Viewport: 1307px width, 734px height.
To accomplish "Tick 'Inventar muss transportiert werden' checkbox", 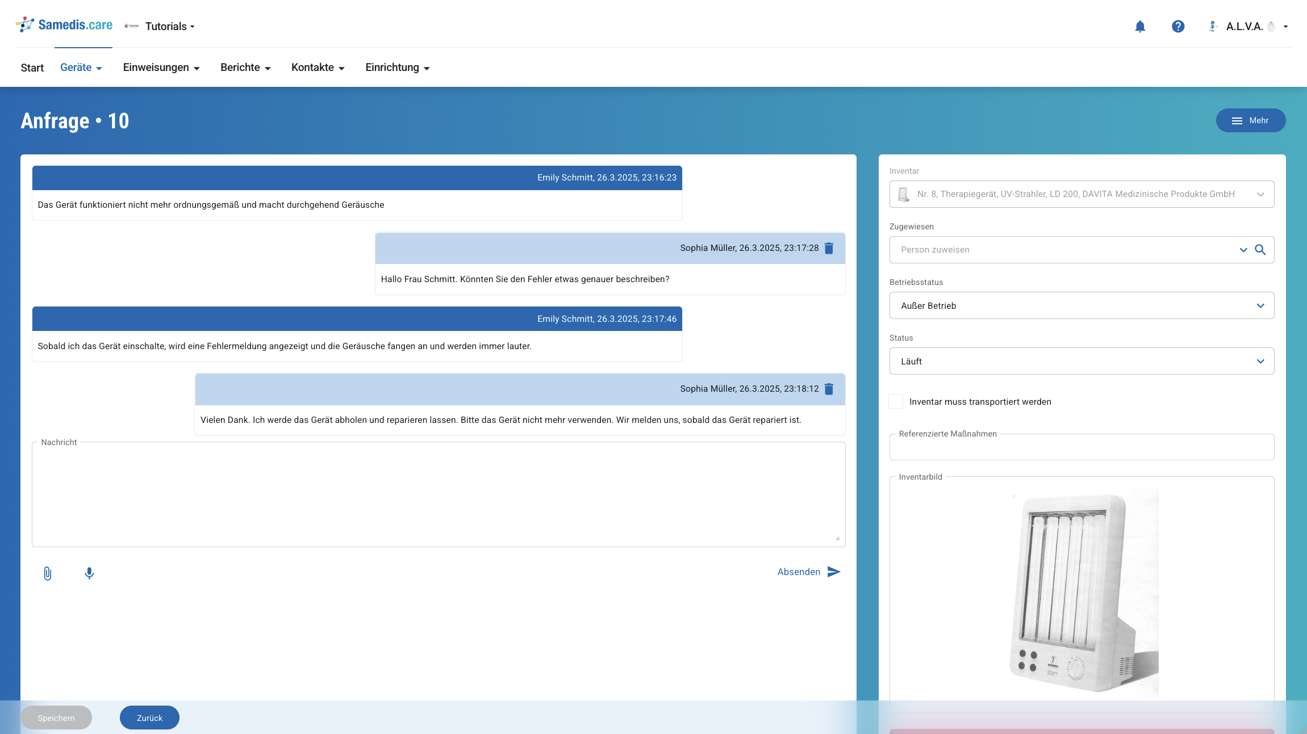I will tap(896, 401).
